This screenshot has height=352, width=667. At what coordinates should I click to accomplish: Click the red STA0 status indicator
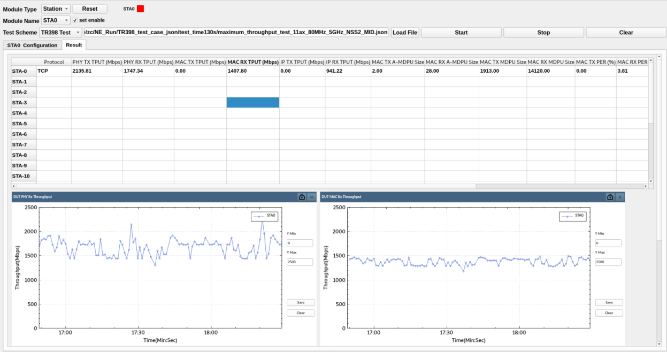(x=141, y=9)
